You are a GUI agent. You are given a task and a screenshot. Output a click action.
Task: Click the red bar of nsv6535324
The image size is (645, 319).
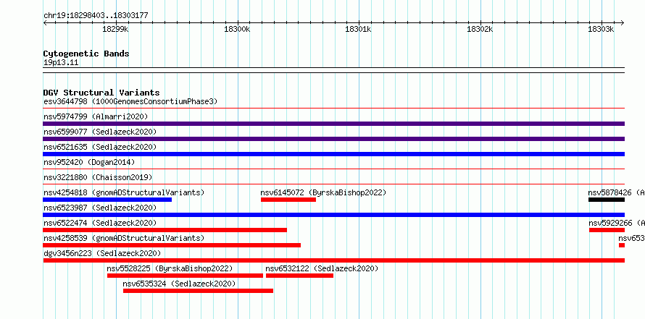coord(198,291)
